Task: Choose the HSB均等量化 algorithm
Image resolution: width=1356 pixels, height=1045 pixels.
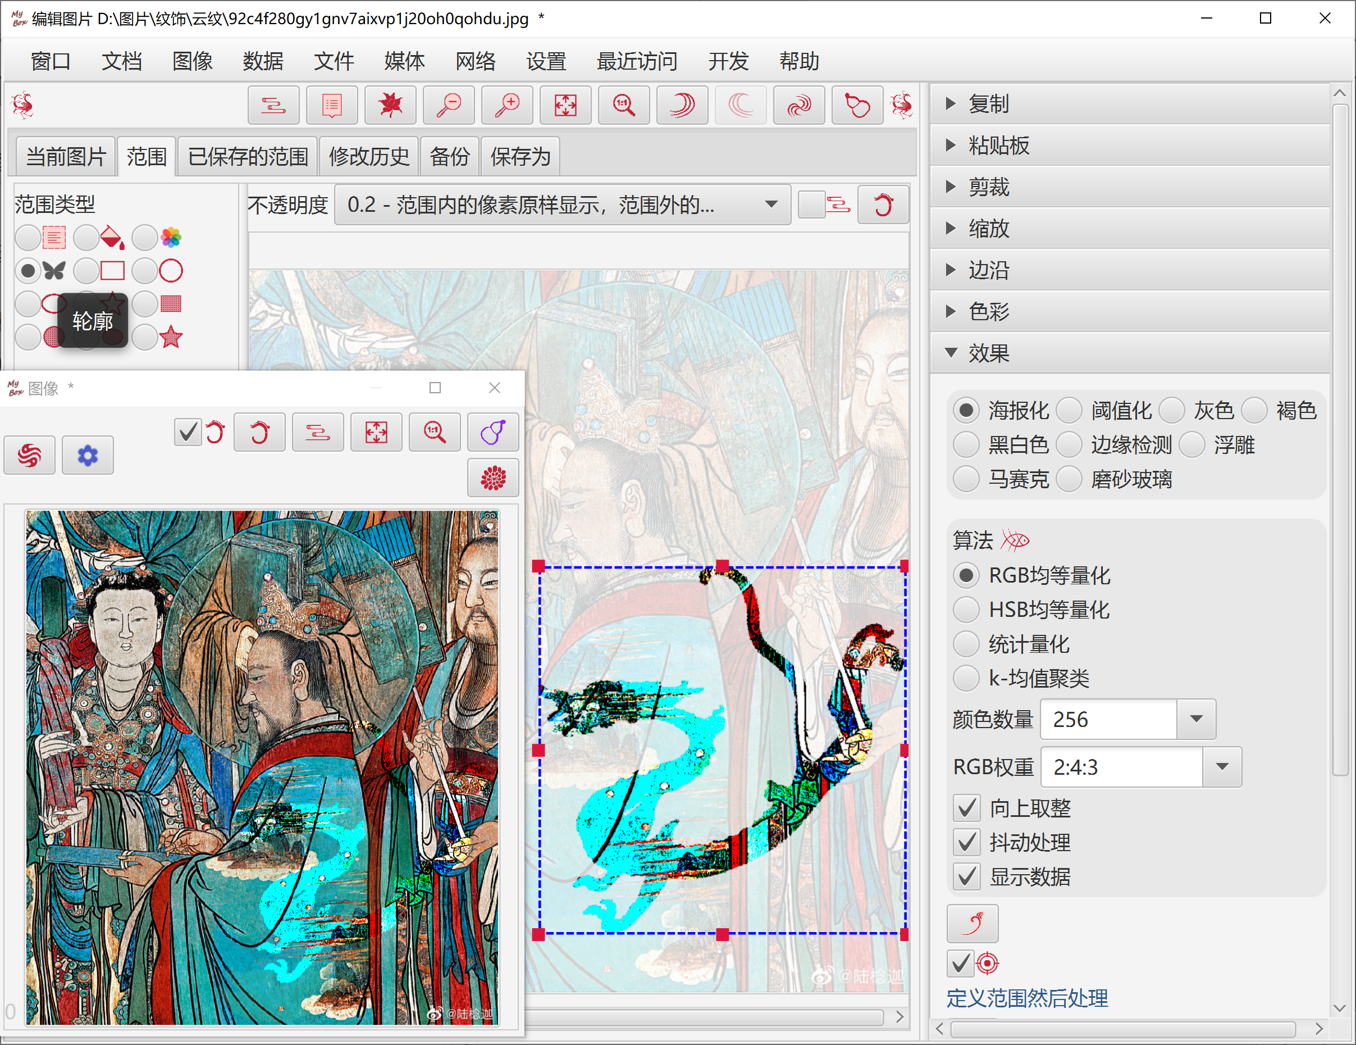Action: click(966, 610)
